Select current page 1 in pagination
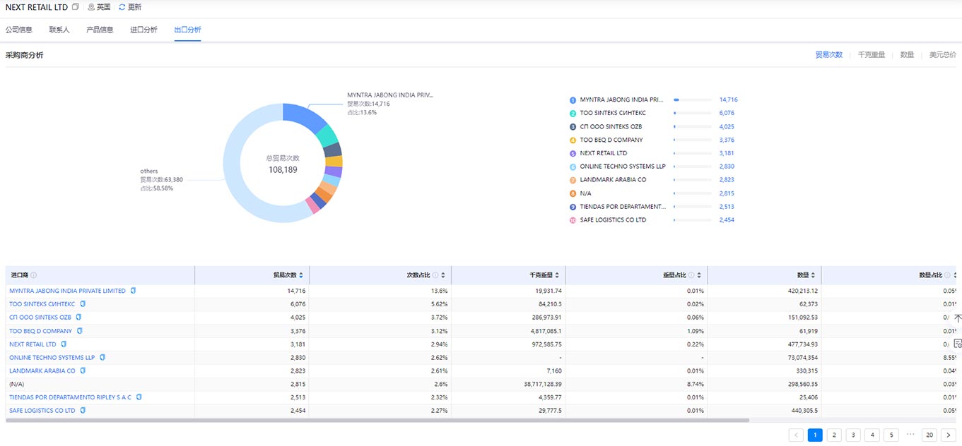 pyautogui.click(x=815, y=435)
